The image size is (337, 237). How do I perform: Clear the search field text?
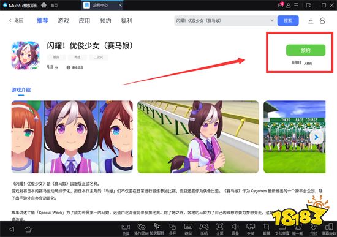[272, 21]
